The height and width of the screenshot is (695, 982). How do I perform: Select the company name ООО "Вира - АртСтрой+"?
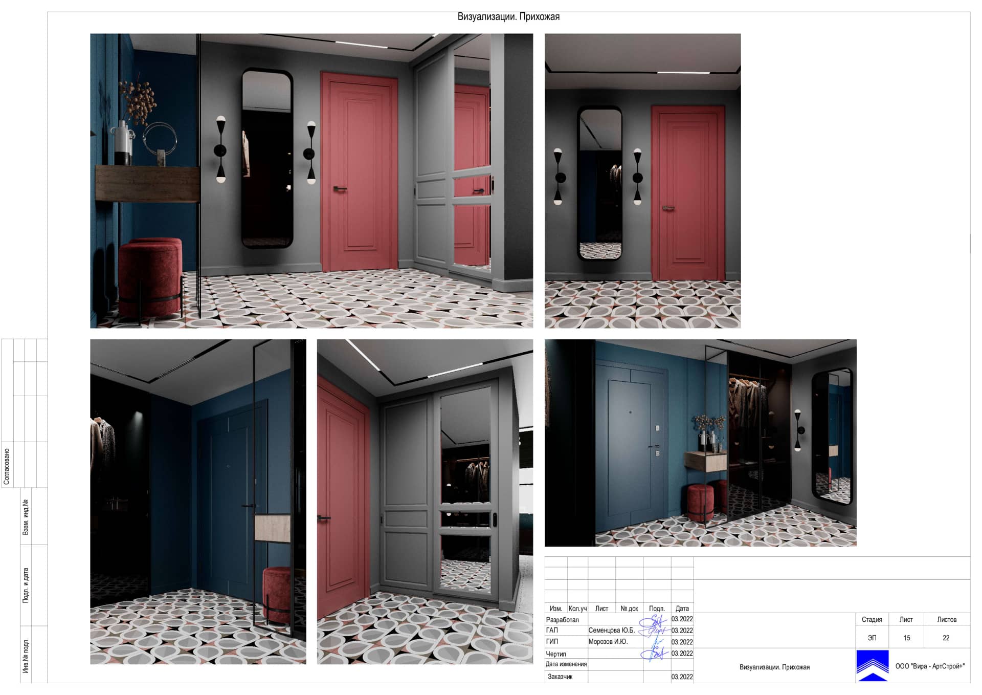[930, 666]
